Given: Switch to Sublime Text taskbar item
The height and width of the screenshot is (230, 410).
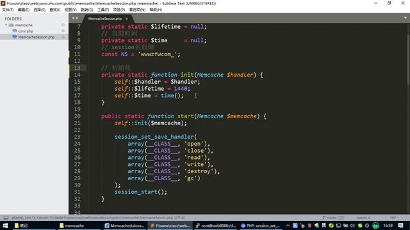Looking at the screenshot, I should 170,226.
